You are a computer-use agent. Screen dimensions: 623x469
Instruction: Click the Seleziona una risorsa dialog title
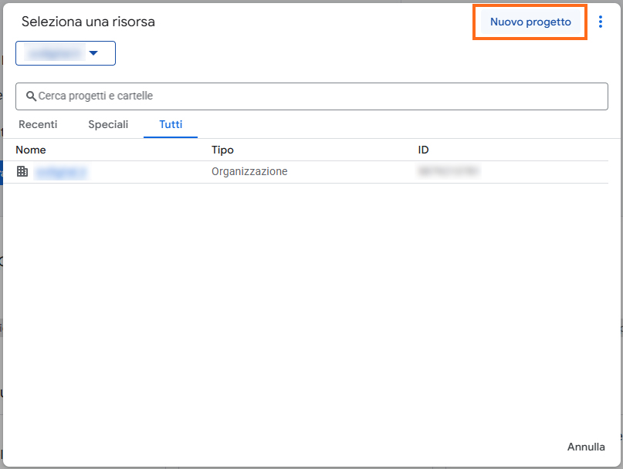click(88, 22)
